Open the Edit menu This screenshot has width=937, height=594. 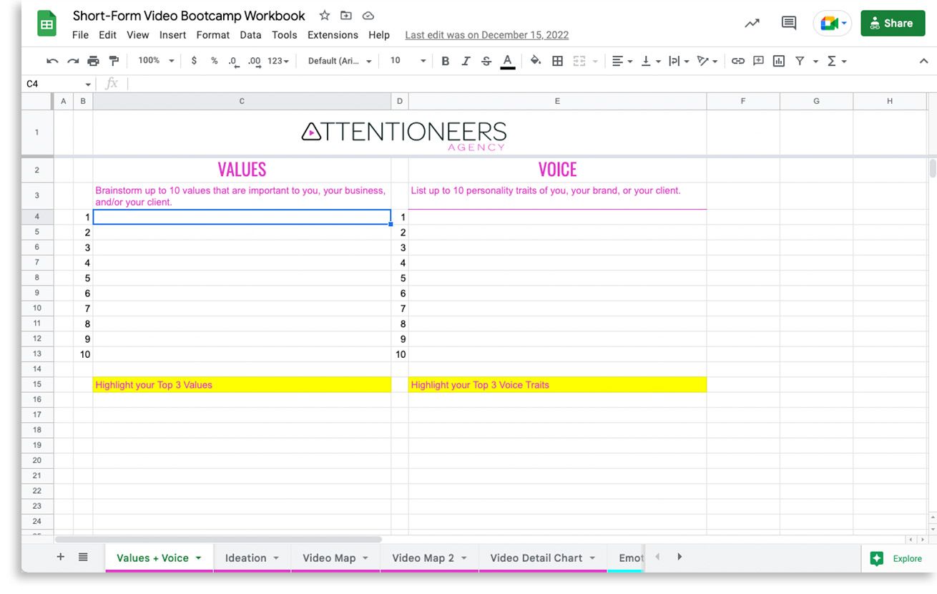tap(107, 35)
